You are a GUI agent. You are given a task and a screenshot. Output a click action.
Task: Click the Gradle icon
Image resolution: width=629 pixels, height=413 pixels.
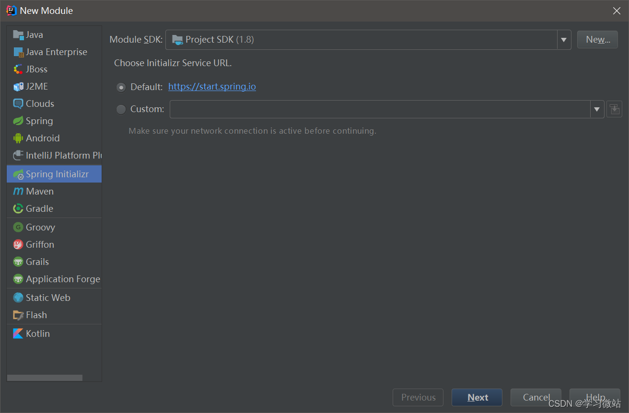18,208
